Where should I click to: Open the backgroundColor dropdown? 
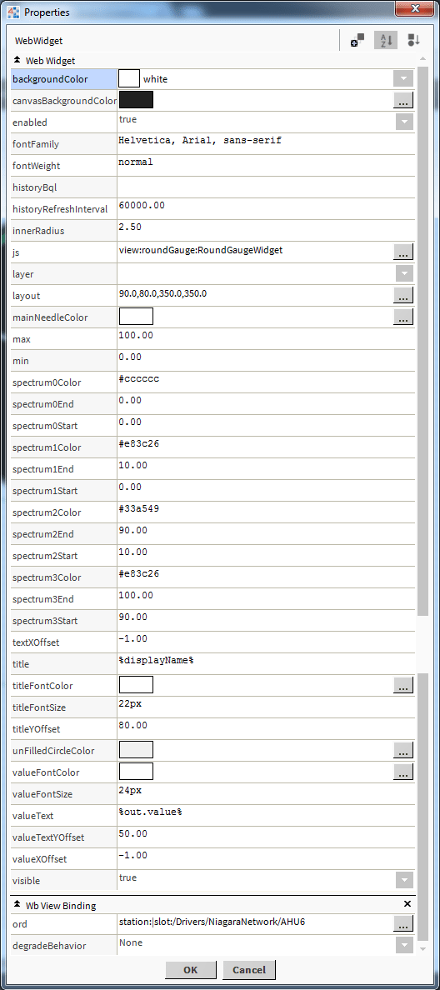pos(403,79)
